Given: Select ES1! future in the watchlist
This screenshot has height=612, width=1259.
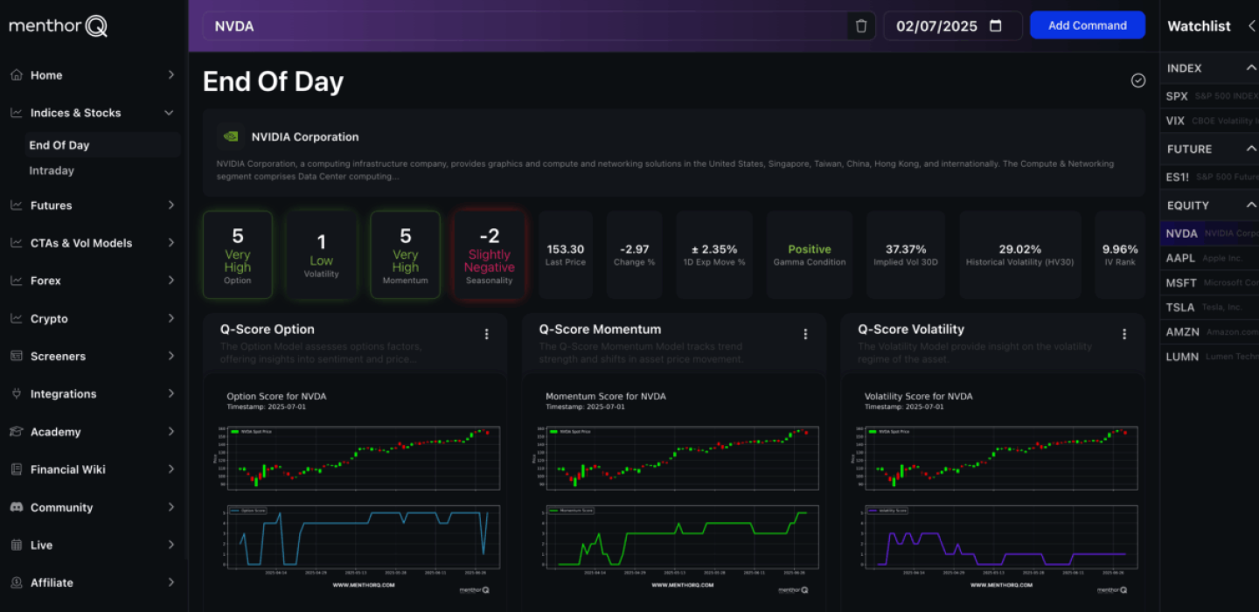Looking at the screenshot, I should pyautogui.click(x=1209, y=177).
